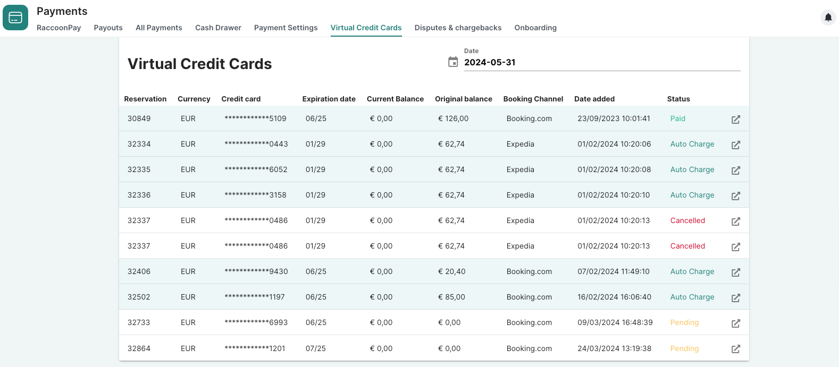Click the Booking Channel column header
Screen dimensions: 839x367
[x=533, y=99]
